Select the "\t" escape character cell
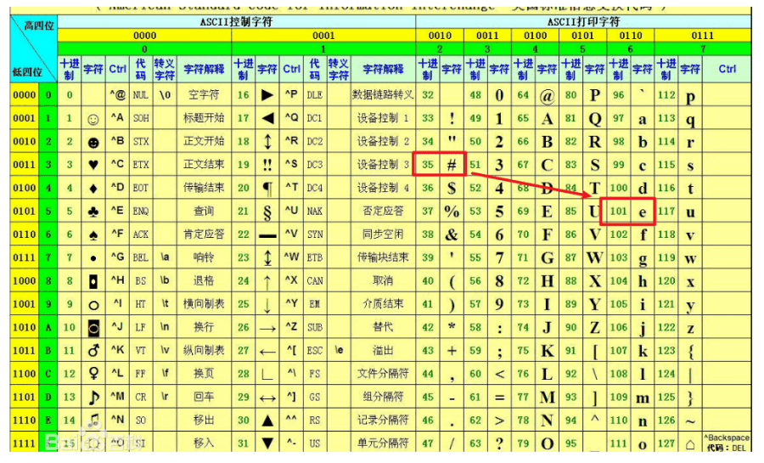The image size is (764, 463). 165,303
